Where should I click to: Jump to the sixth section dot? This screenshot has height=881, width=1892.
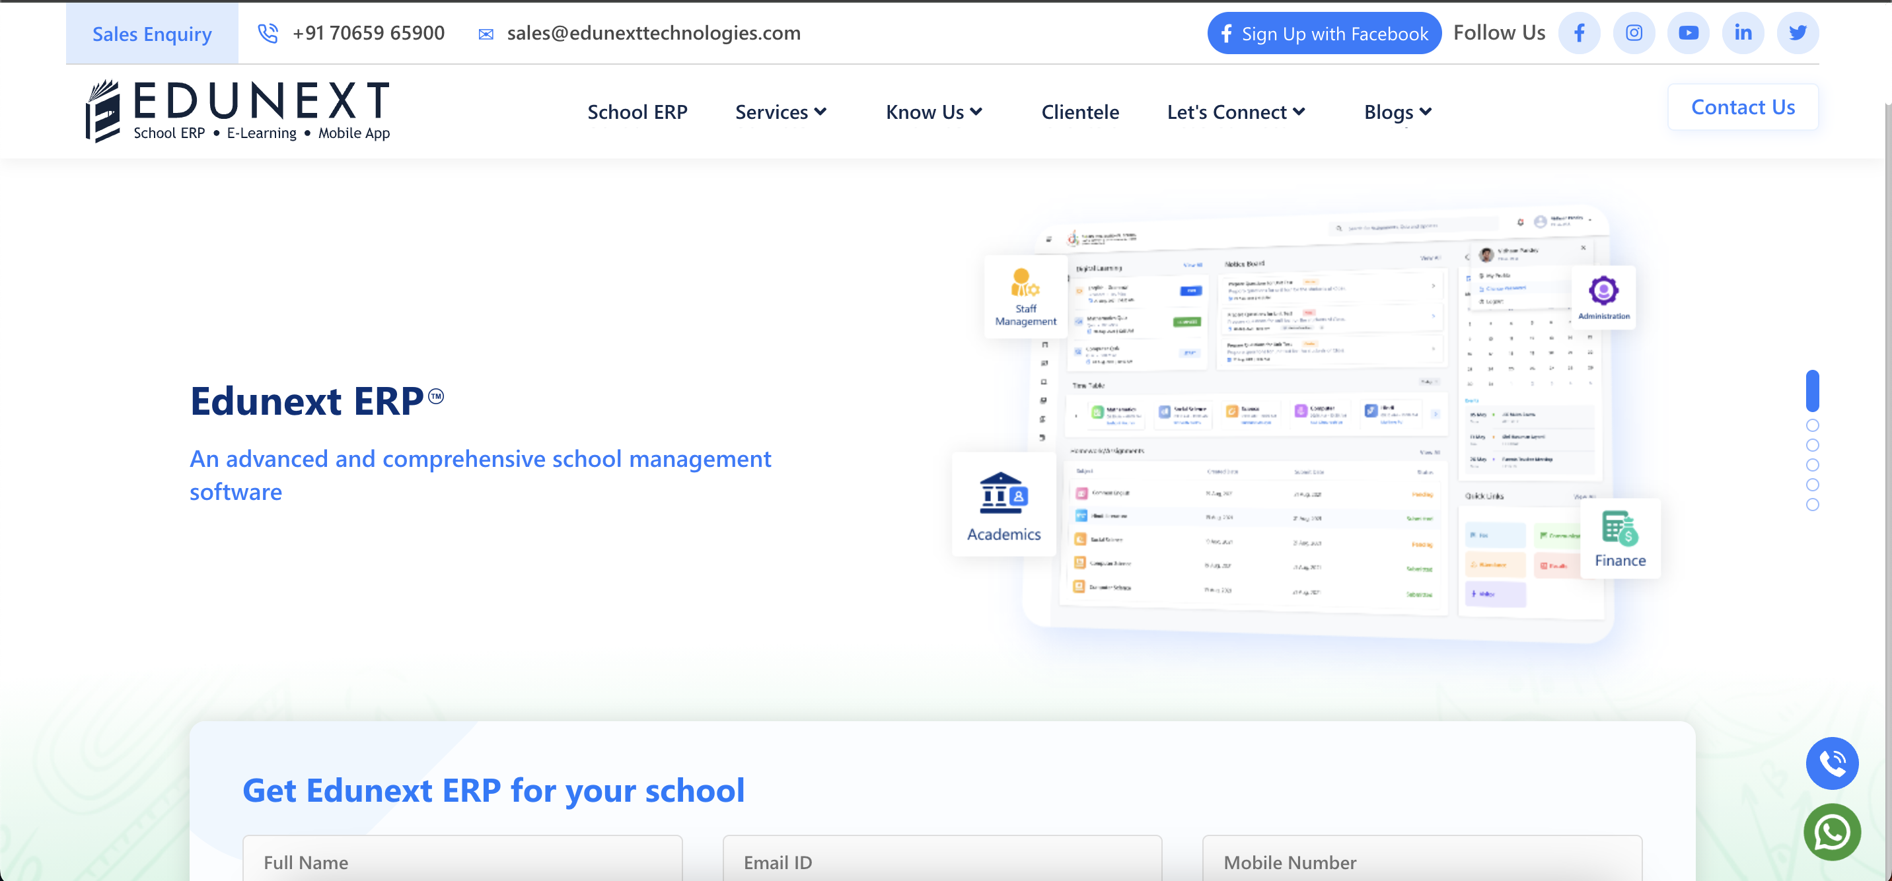1812,505
